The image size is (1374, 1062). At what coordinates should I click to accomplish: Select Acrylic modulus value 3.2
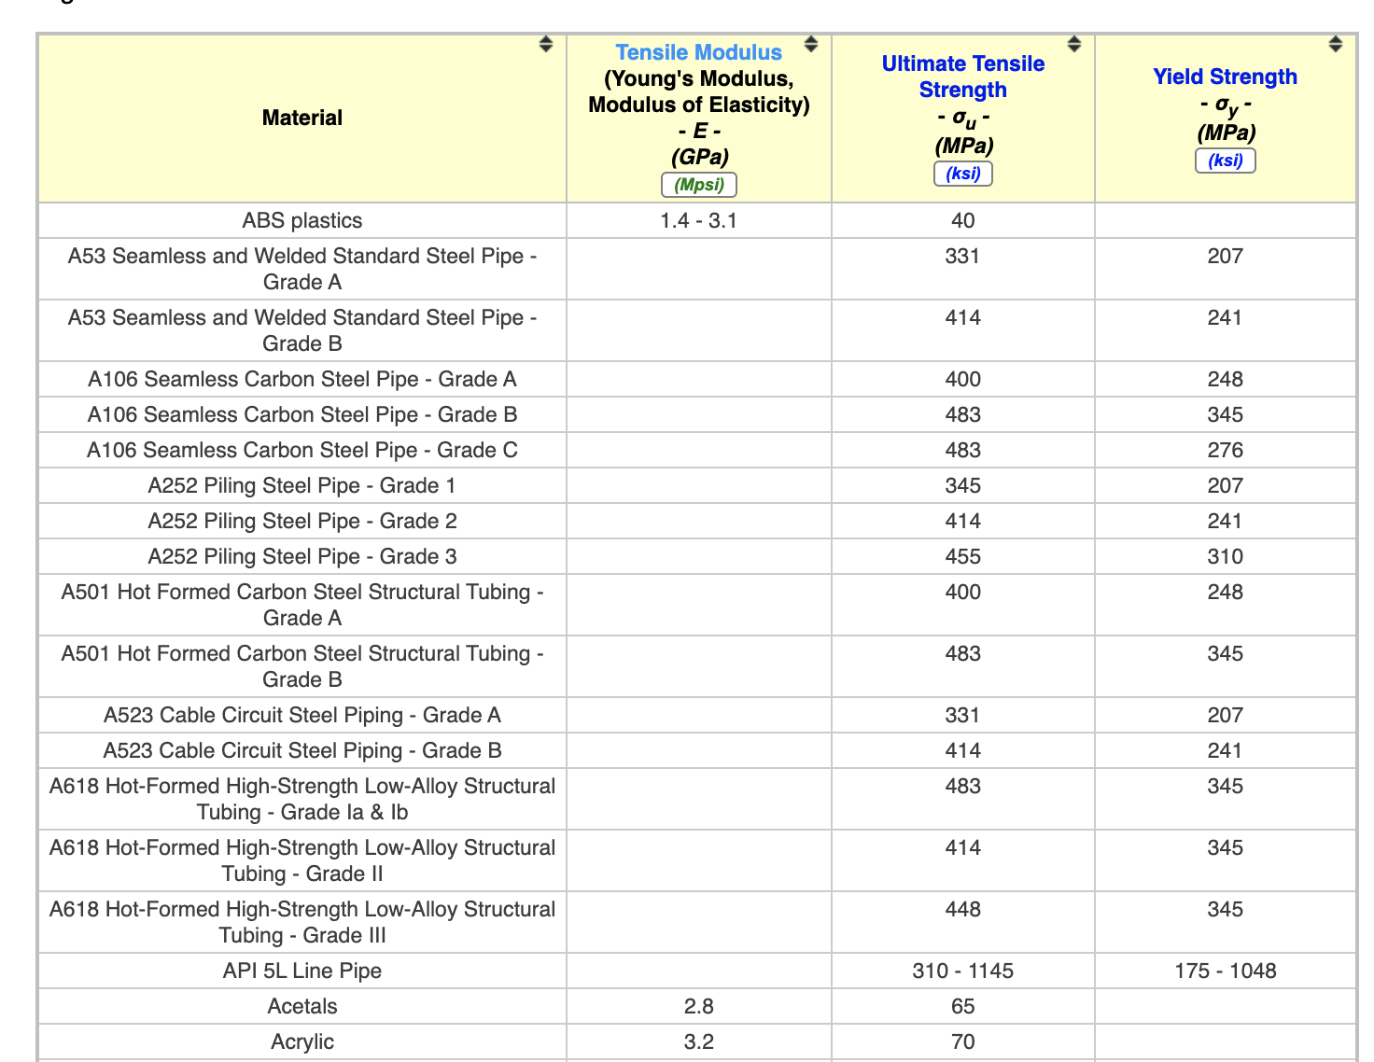click(699, 1041)
